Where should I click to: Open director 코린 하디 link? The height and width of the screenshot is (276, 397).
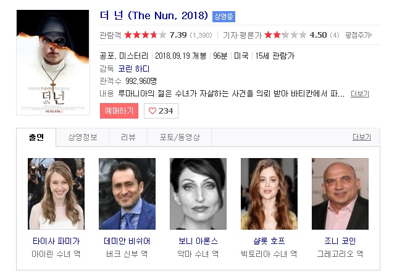point(134,69)
